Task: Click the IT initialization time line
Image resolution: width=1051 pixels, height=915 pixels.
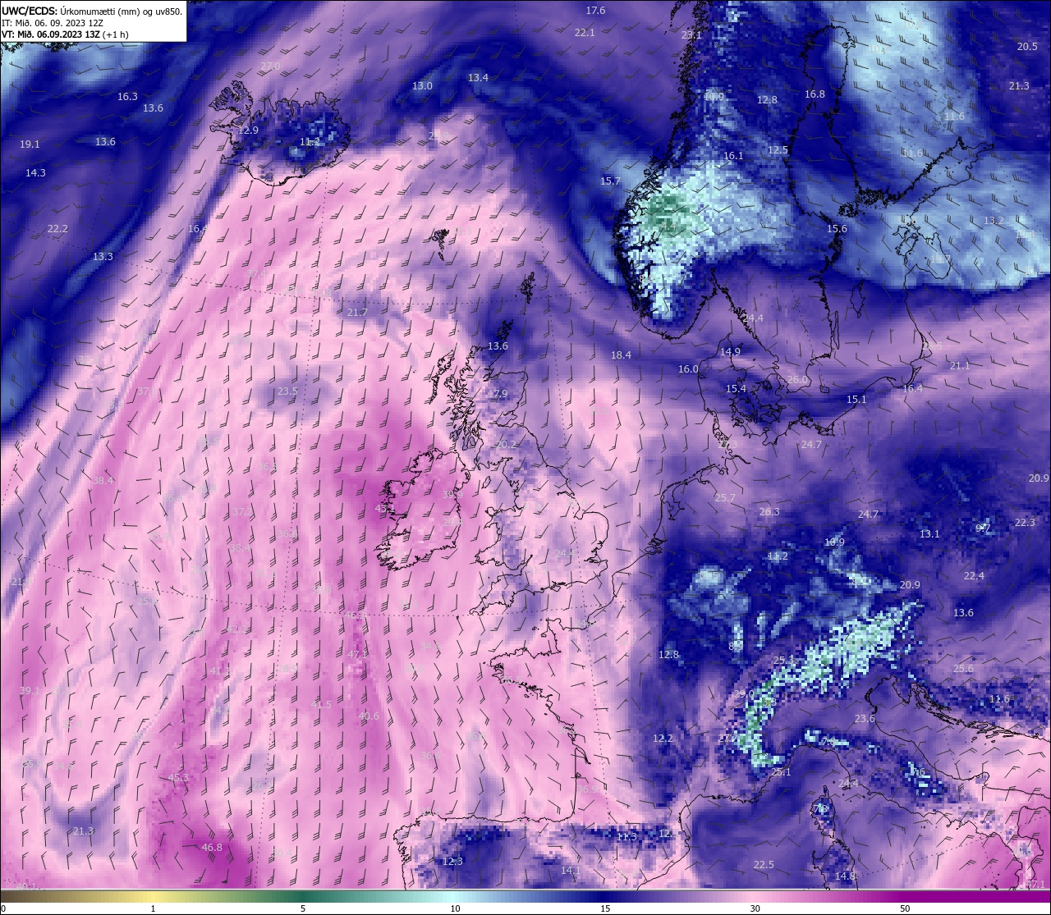Action: (x=53, y=23)
